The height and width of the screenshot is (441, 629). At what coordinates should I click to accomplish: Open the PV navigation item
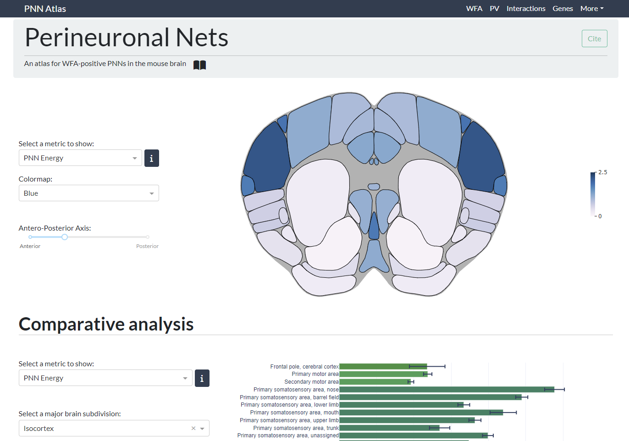tap(494, 9)
